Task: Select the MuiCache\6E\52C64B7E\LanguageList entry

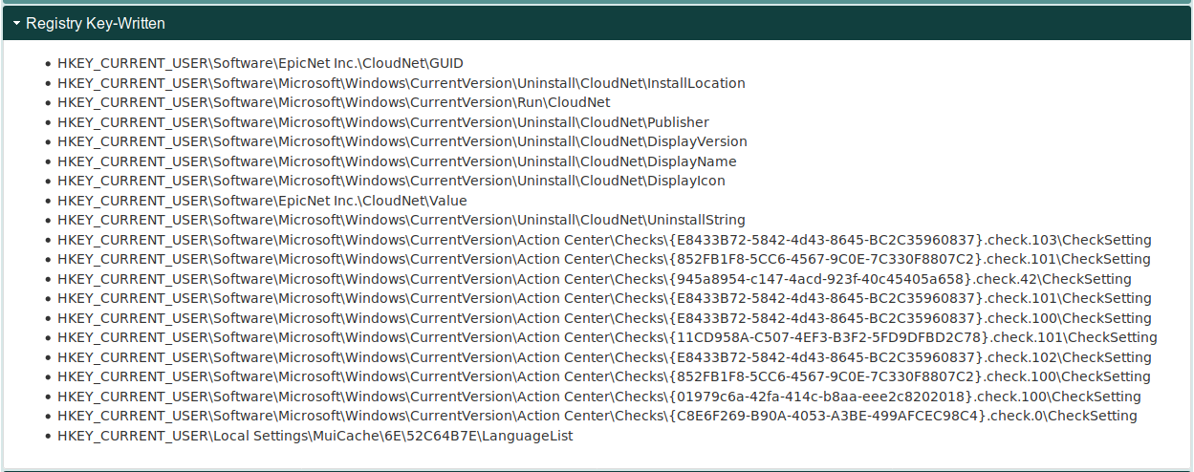Action: click(x=315, y=436)
